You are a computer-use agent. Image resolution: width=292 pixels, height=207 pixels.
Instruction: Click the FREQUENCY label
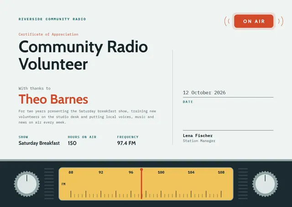click(x=128, y=137)
